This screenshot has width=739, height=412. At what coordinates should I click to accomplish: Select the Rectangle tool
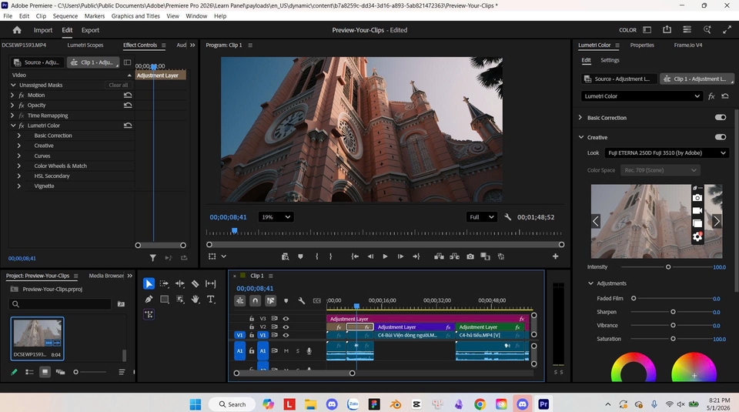point(164,300)
